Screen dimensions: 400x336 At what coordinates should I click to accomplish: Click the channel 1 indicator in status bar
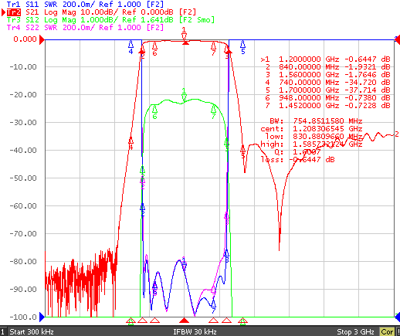3,332
